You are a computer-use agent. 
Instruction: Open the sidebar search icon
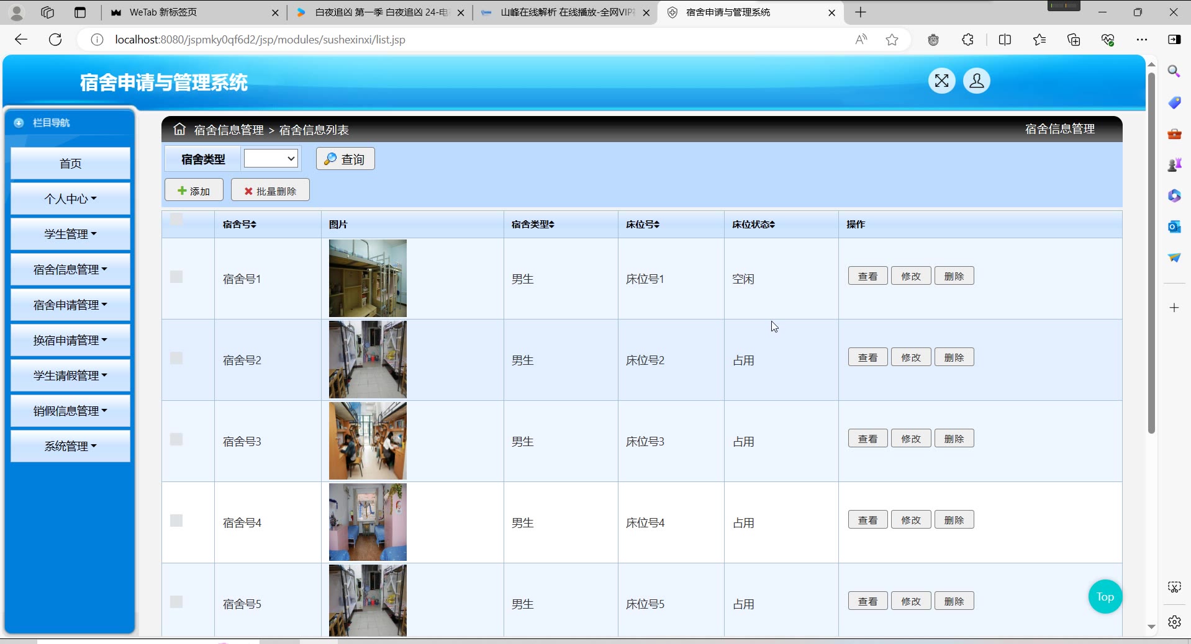1174,71
